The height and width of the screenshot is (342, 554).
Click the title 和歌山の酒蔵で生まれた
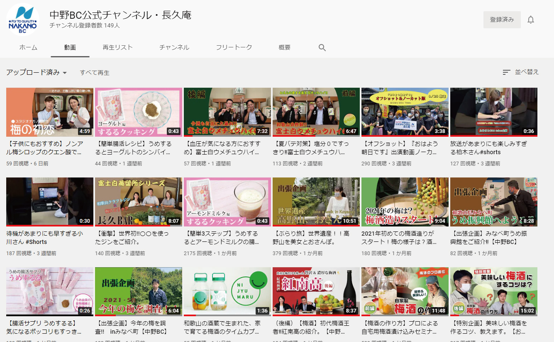(222, 327)
